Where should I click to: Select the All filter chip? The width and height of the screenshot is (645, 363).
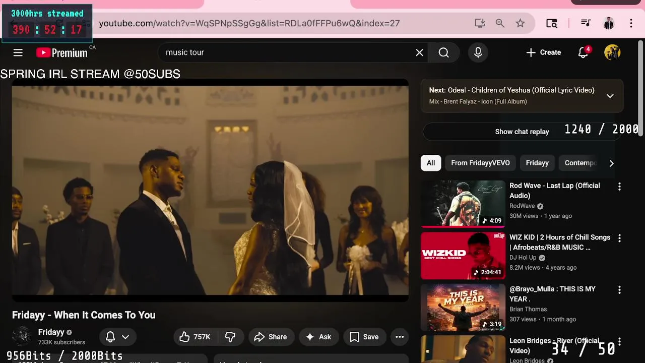pos(431,163)
